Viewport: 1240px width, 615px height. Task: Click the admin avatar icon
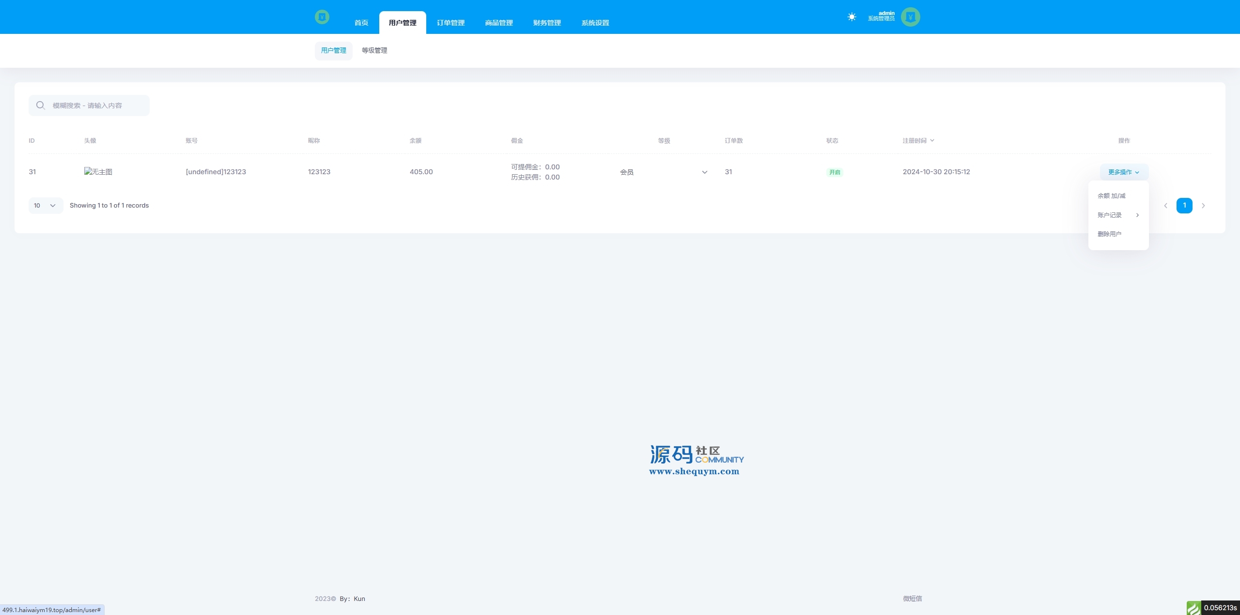tap(910, 17)
